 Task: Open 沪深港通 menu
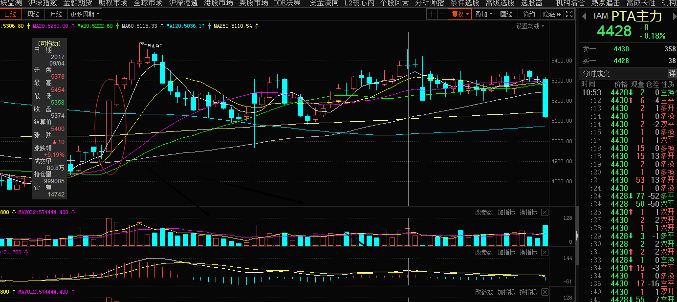(183, 3)
